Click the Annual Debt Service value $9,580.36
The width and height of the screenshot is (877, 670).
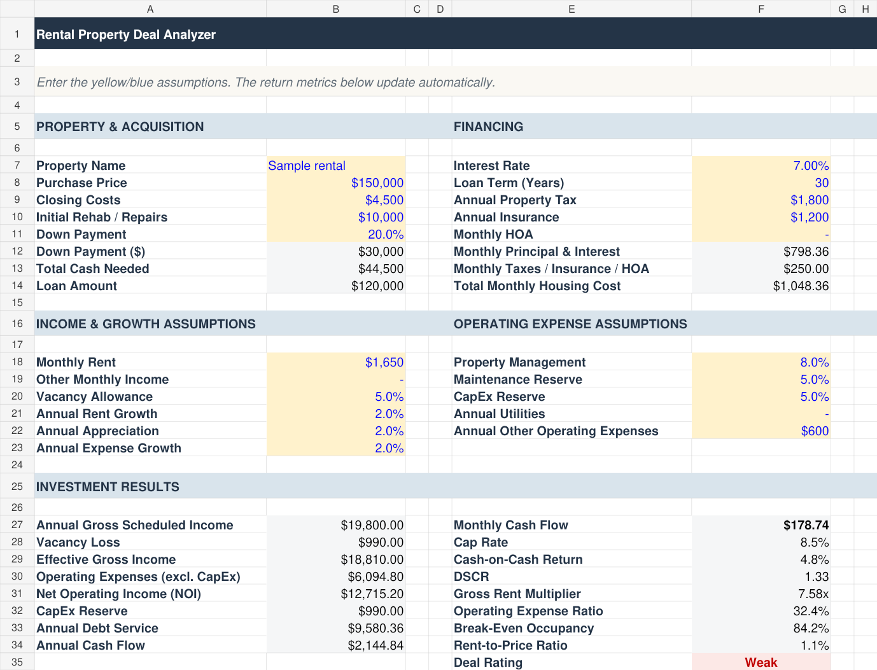pos(335,628)
